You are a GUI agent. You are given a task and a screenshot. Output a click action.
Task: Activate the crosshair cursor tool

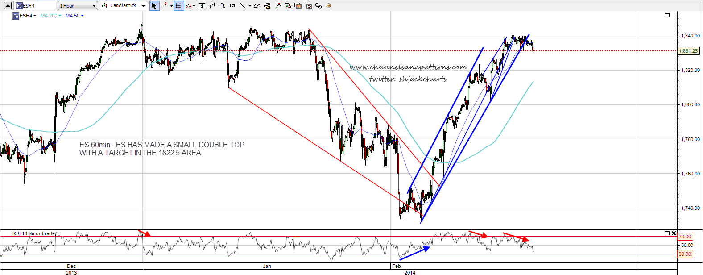[x=164, y=6]
